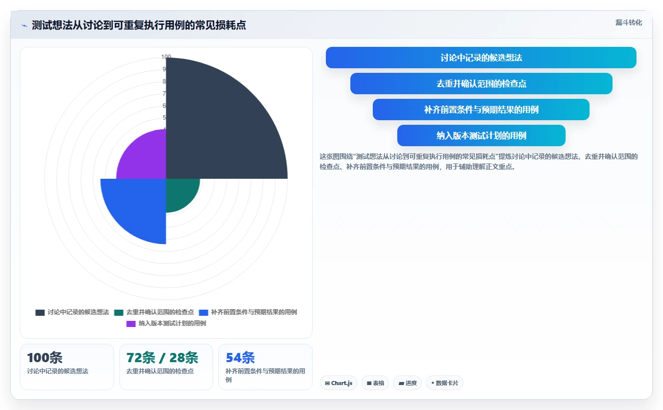
Task: Click the Chart.js tag chip
Action: pyautogui.click(x=339, y=383)
